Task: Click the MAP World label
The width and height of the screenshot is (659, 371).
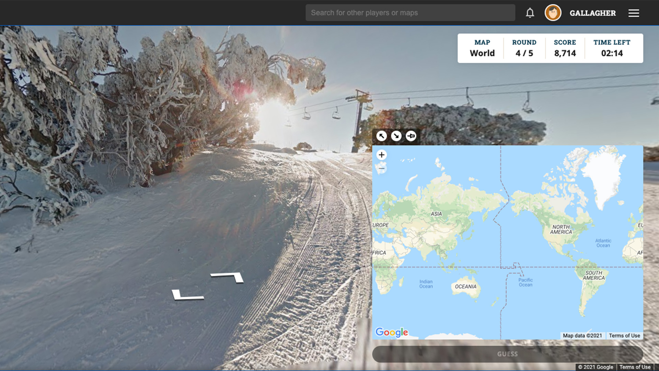Action: 482,47
